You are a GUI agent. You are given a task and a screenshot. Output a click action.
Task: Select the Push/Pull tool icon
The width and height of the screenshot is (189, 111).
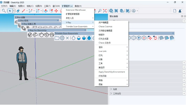point(46,11)
